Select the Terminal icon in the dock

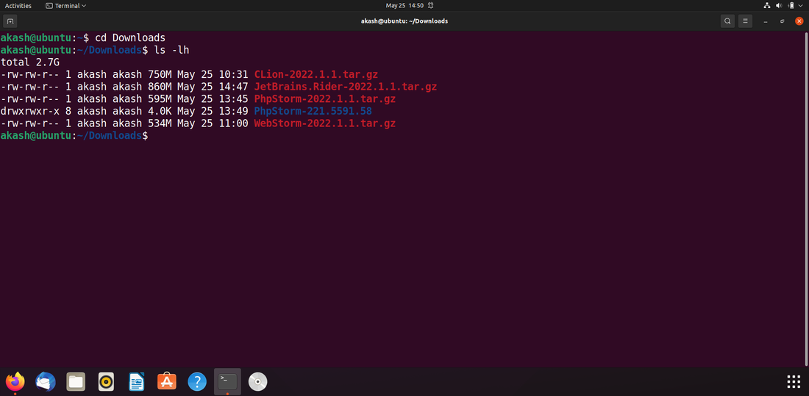click(227, 381)
